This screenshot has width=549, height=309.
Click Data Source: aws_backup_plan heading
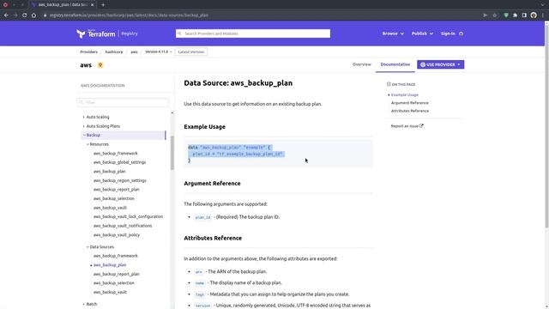238,83
